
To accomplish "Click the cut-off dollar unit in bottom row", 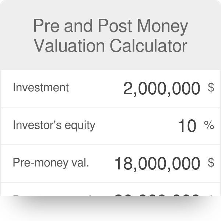I will (211, 194).
